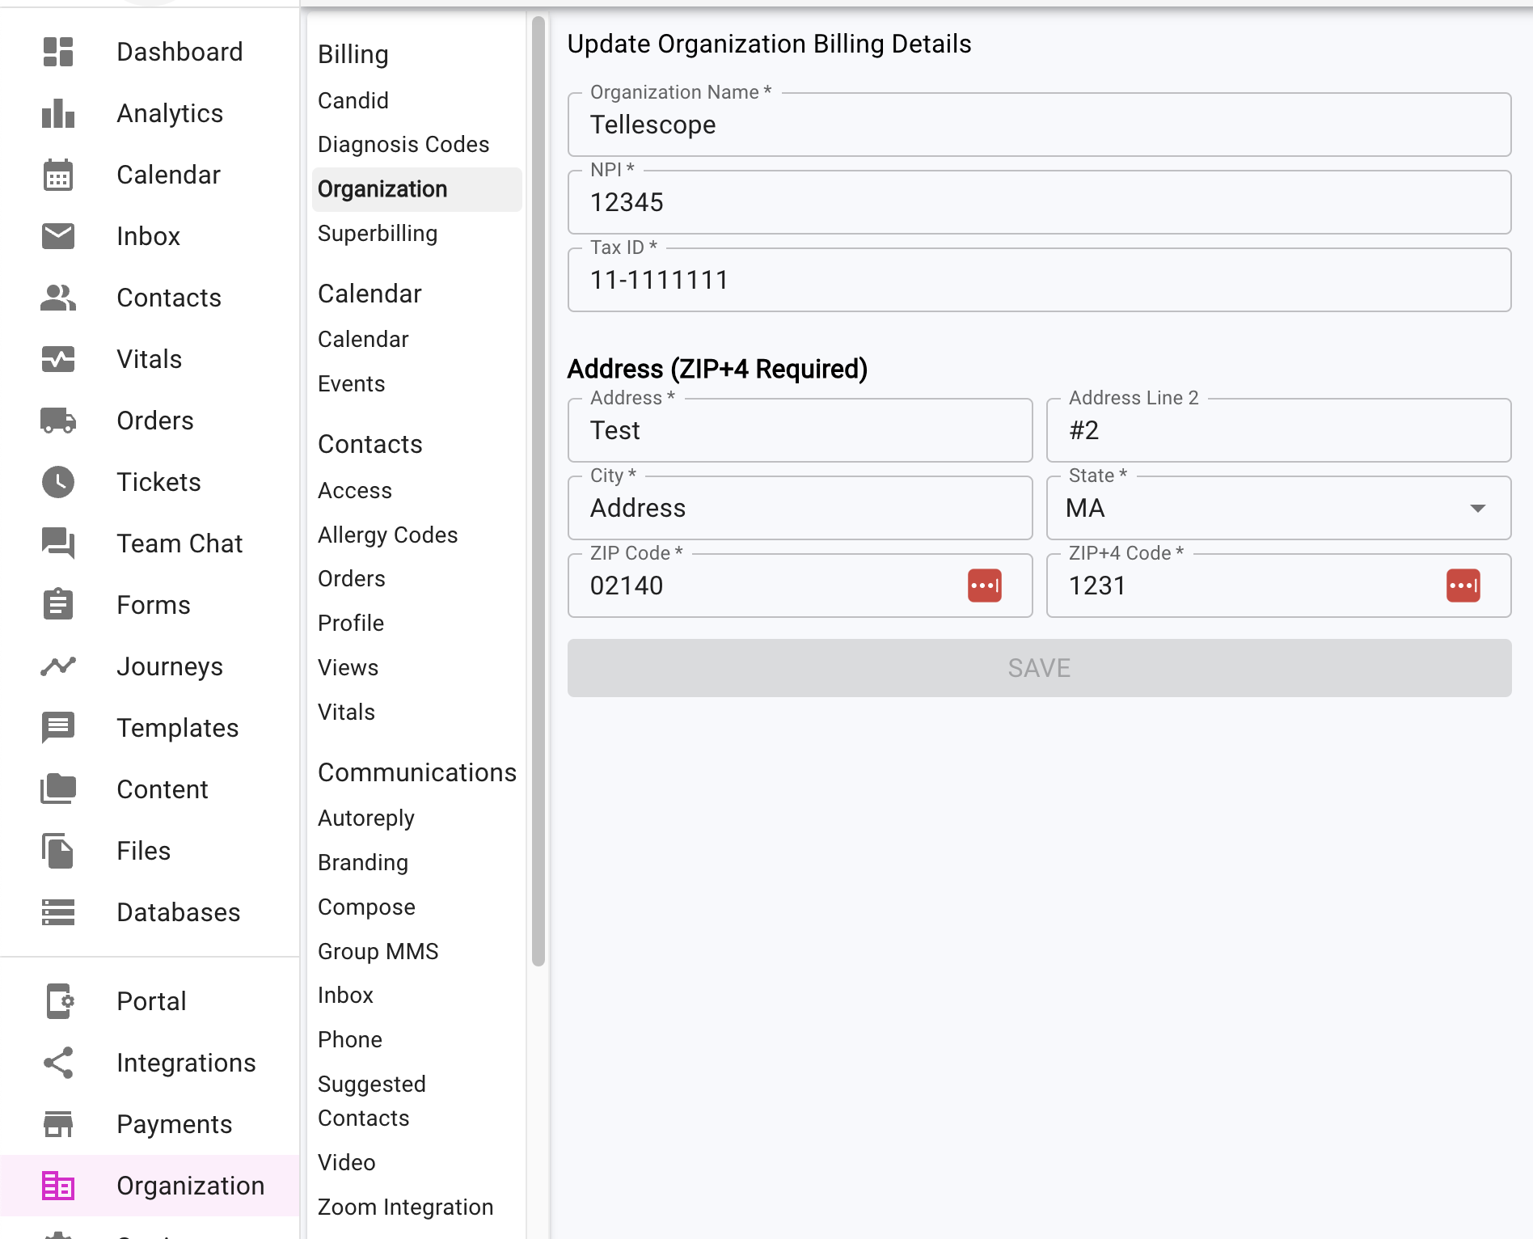Select the Payments storefront icon
Screen dimensions: 1533x1239
(x=58, y=1124)
